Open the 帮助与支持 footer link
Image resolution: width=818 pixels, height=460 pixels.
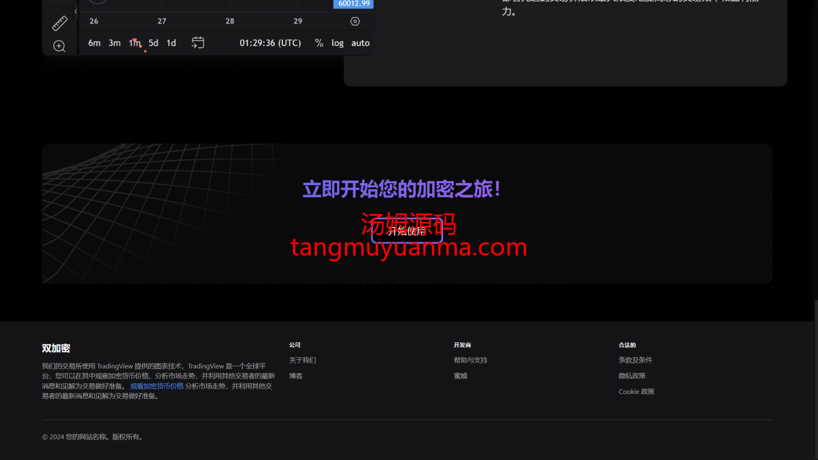(x=470, y=360)
